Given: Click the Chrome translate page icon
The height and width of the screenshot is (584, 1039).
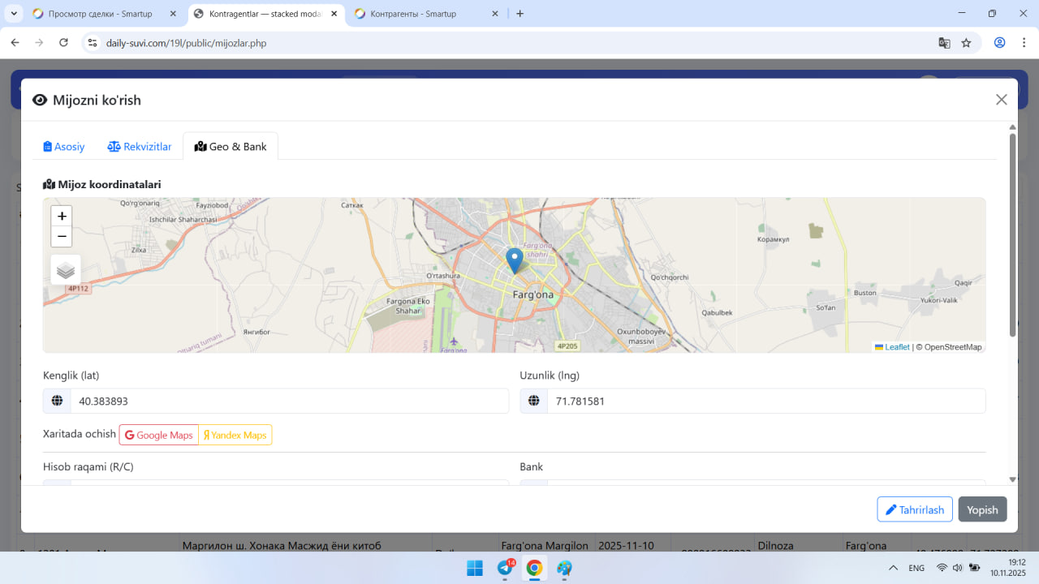Looking at the screenshot, I should pos(944,43).
